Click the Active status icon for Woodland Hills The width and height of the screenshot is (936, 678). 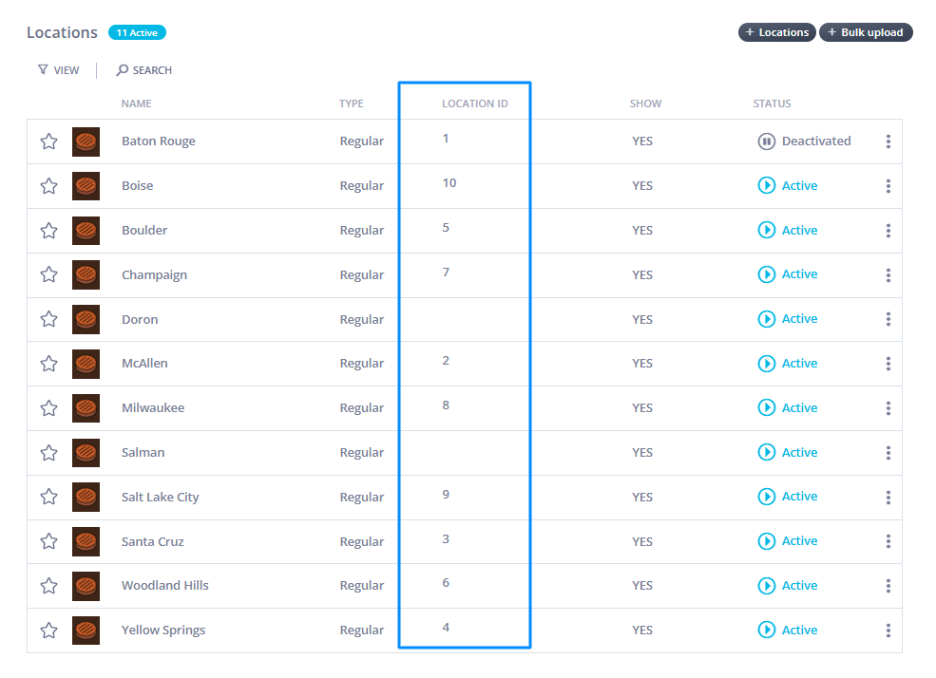coord(766,586)
